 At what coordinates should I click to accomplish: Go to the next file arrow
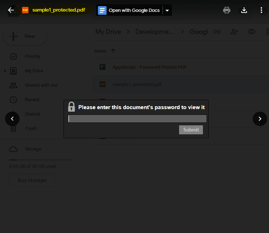(x=260, y=119)
